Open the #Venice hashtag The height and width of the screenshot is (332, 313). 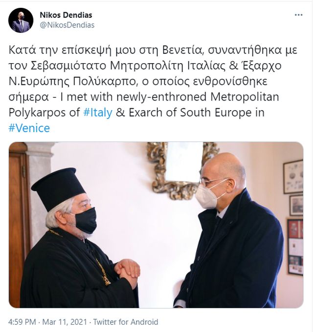[x=29, y=128]
